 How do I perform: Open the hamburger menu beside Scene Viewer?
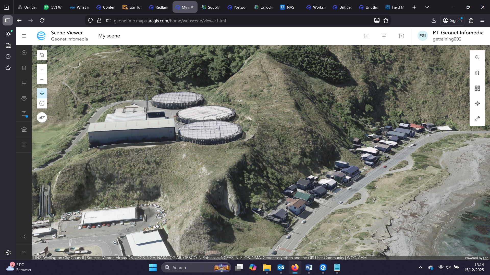coord(24,36)
